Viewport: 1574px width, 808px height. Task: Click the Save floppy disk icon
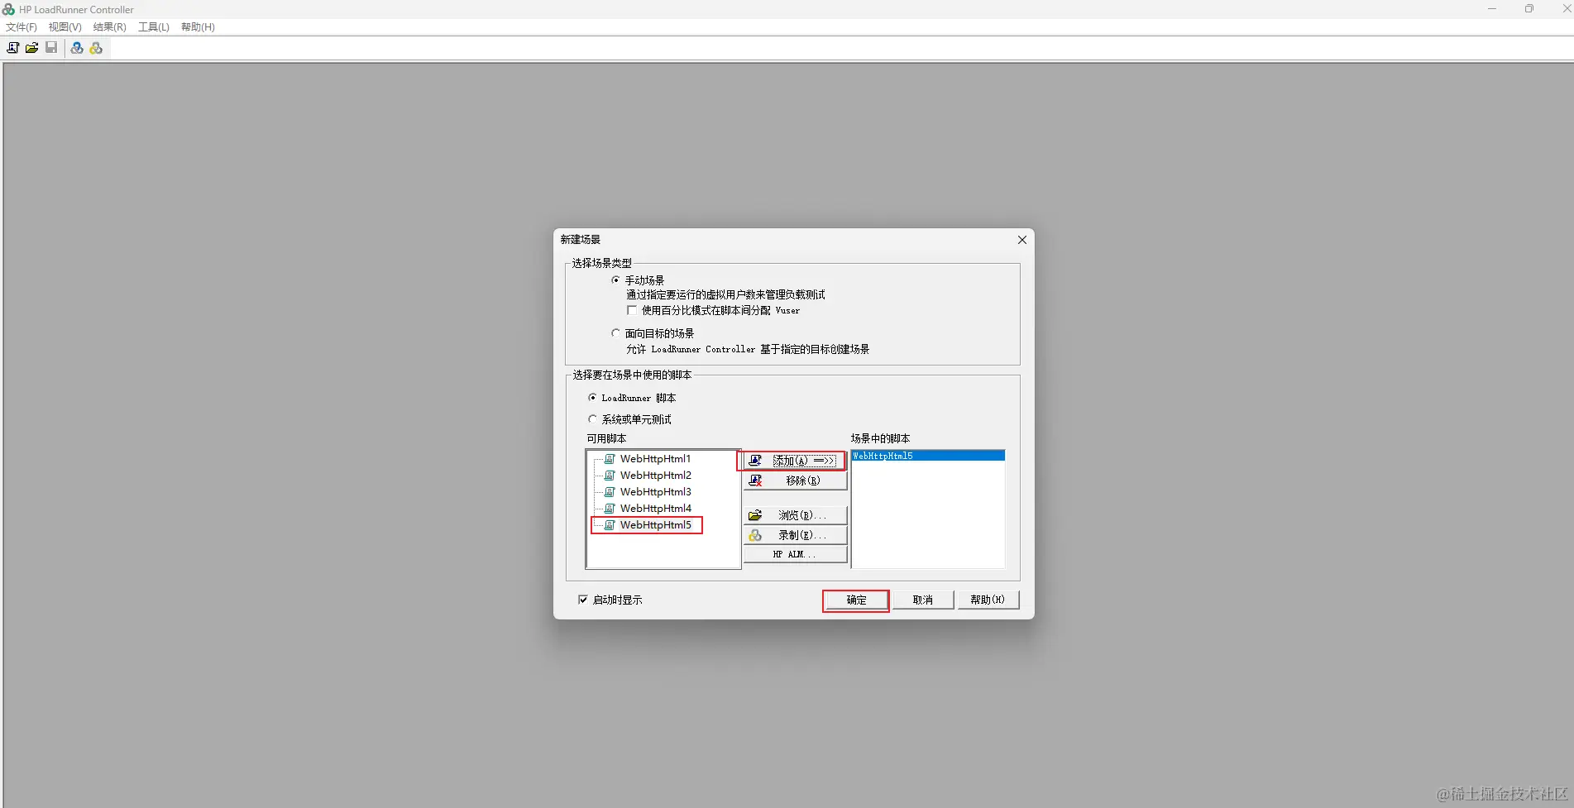click(x=51, y=48)
